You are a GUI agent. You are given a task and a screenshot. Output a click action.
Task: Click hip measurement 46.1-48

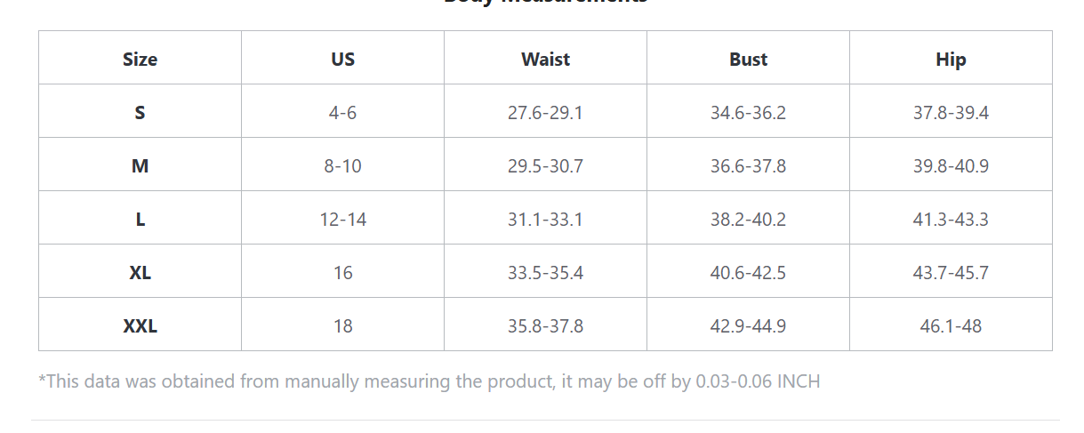pos(951,326)
